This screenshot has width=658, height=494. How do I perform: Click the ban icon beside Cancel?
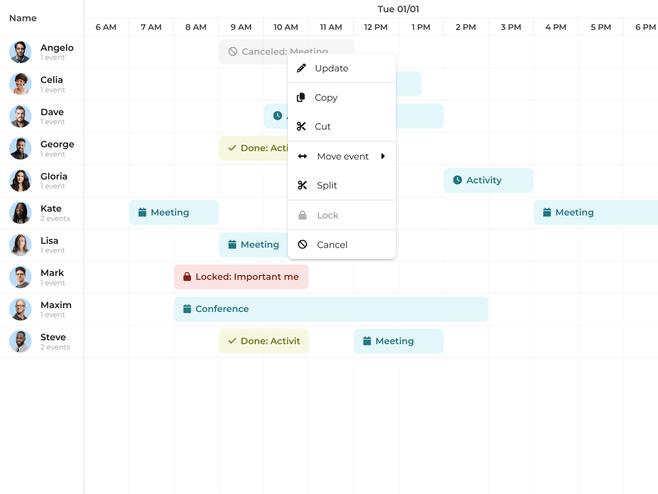coord(303,244)
